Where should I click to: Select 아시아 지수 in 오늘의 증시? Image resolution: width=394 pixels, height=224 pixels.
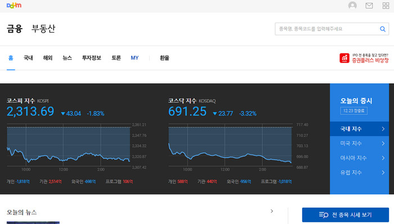(x=359, y=158)
